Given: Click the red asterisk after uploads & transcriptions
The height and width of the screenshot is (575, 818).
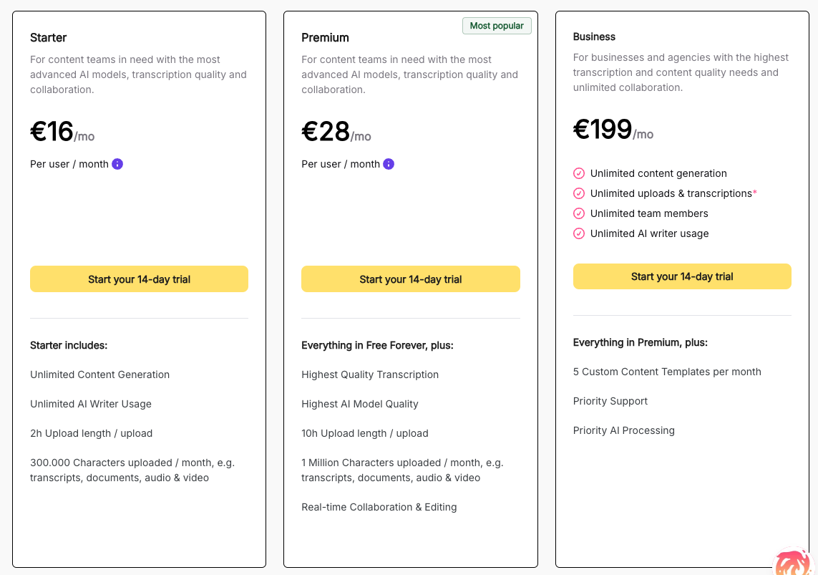Looking at the screenshot, I should [755, 193].
